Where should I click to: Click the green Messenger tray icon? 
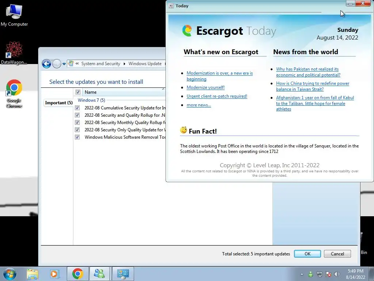(x=310, y=274)
